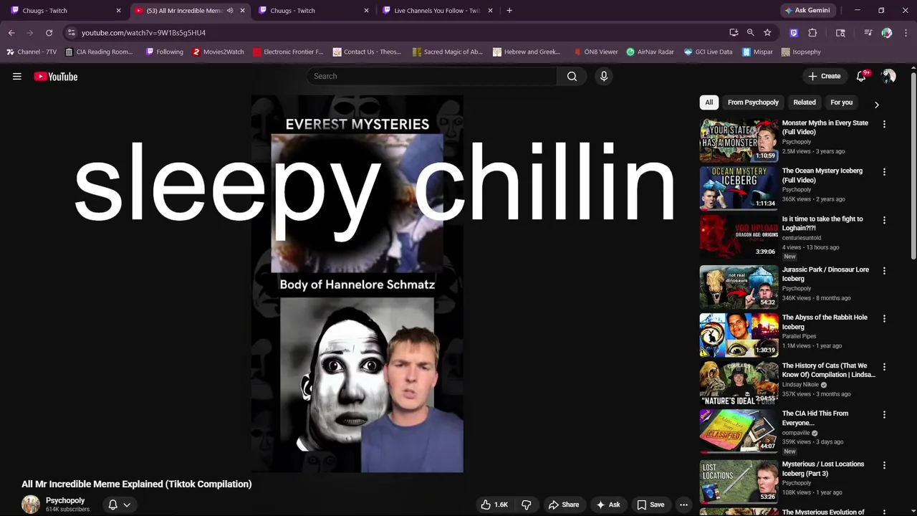Click Is it time to fight Loghain video title
The image size is (917, 516).
tap(822, 224)
